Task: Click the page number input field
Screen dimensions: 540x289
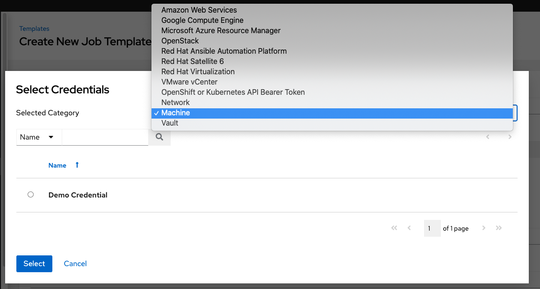Action: click(x=432, y=228)
